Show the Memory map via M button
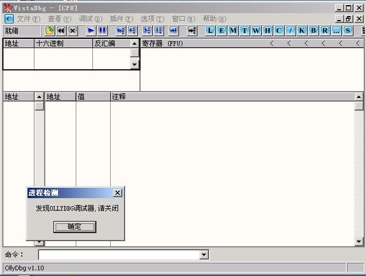Image resolution: width=366 pixels, height=276 pixels. [x=233, y=30]
